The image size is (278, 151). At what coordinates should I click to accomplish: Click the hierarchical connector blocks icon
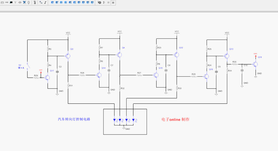click(41, 2)
